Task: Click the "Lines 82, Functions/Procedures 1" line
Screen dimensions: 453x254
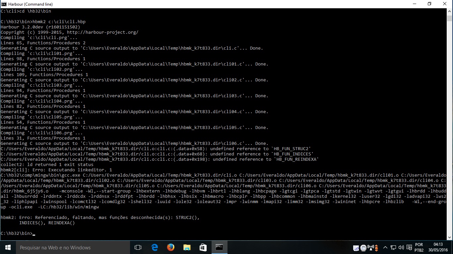Action: coord(43,106)
